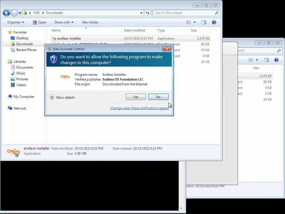Click the search magnifier in the background window
This screenshot has height=214, width=285.
coord(279,50)
